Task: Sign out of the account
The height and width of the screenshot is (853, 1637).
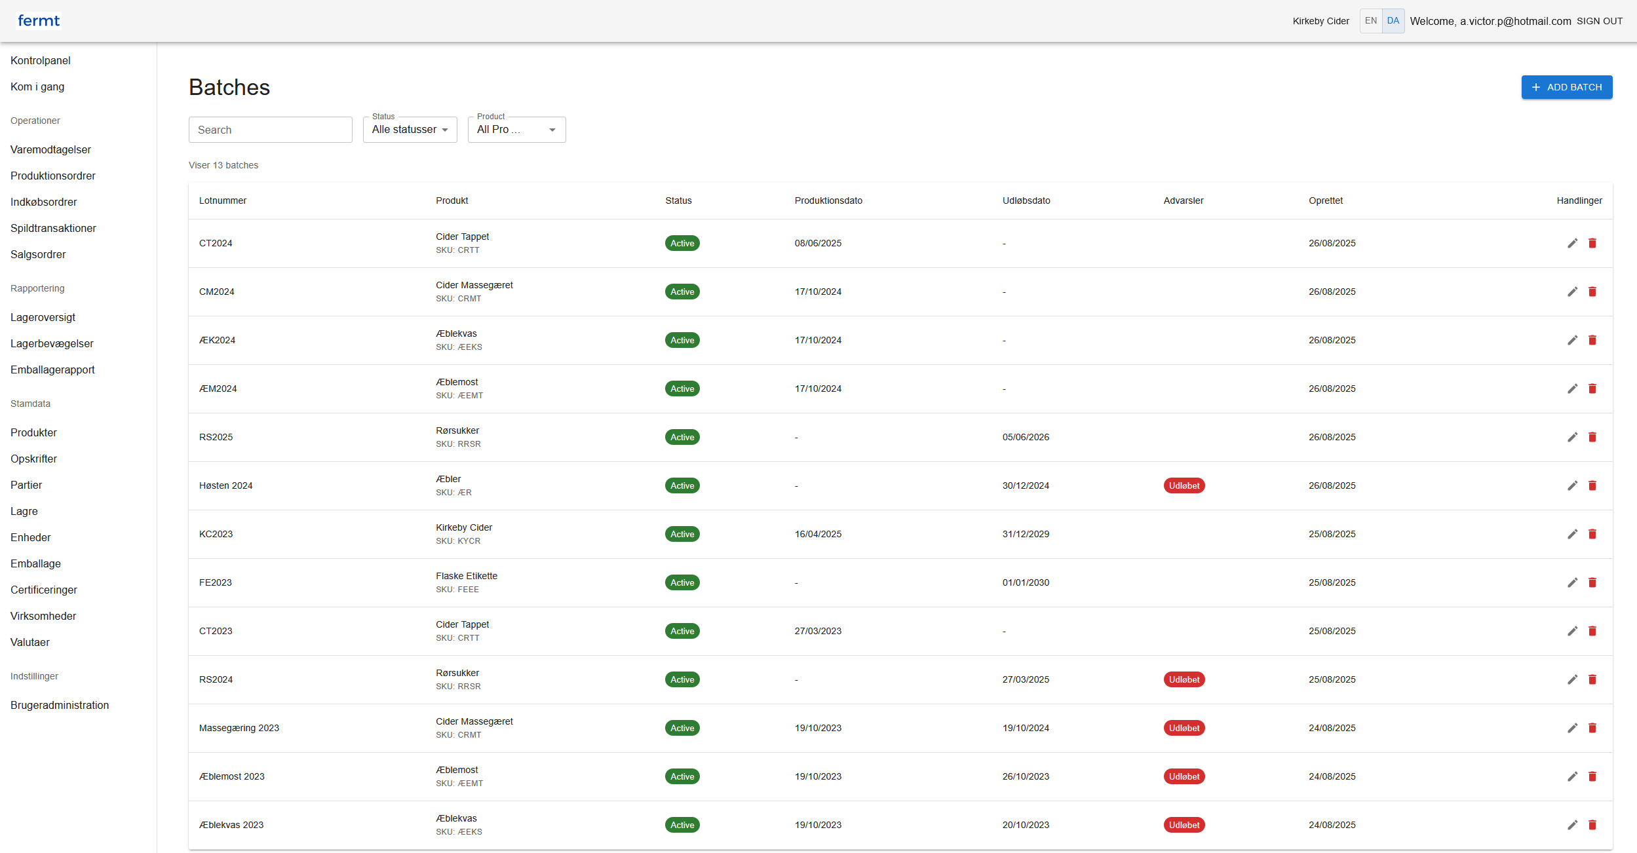Action: coord(1599,21)
